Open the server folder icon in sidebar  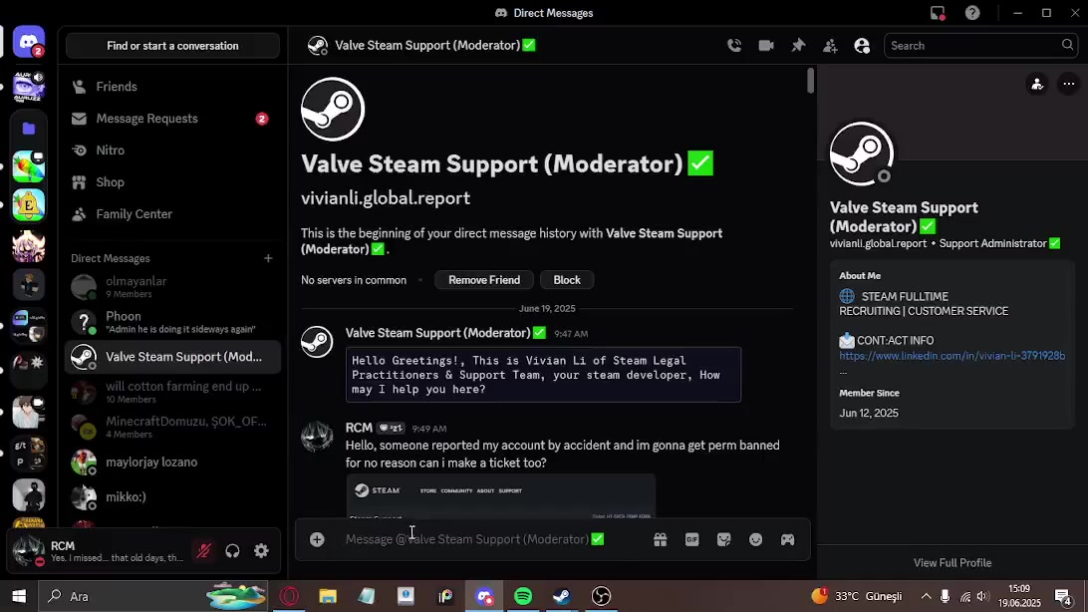pyautogui.click(x=29, y=129)
